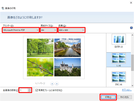Viewport: 134px width, 101px height.
Task: Click the blue help question mark icon
Action: tap(131, 28)
